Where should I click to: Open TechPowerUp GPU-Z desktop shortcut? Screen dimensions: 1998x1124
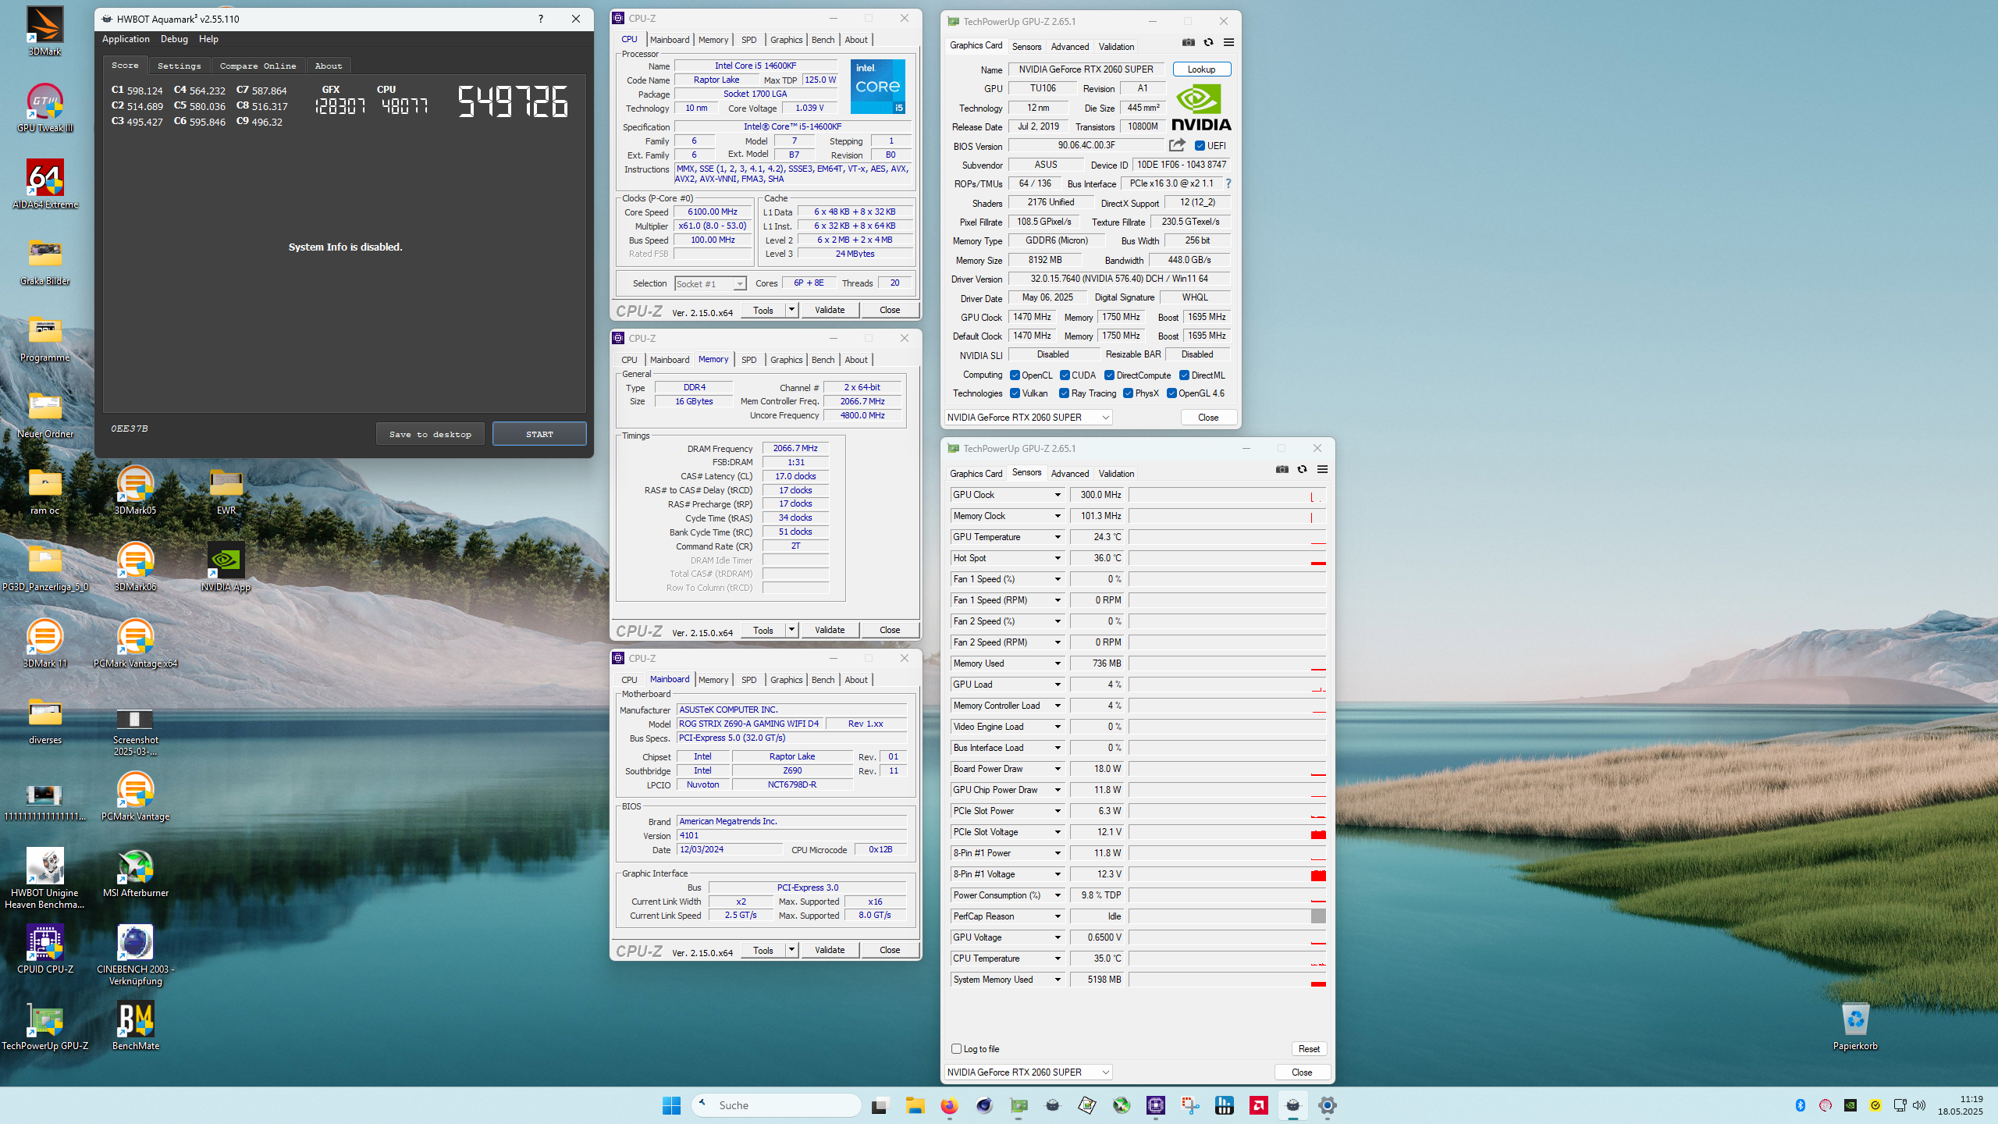[44, 1026]
